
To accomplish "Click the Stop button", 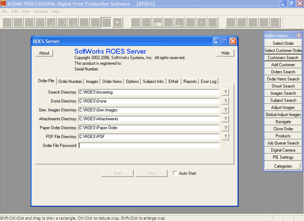I will pyautogui.click(x=152, y=173).
